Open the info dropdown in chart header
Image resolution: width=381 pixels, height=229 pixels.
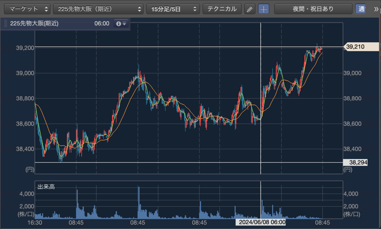121,23
